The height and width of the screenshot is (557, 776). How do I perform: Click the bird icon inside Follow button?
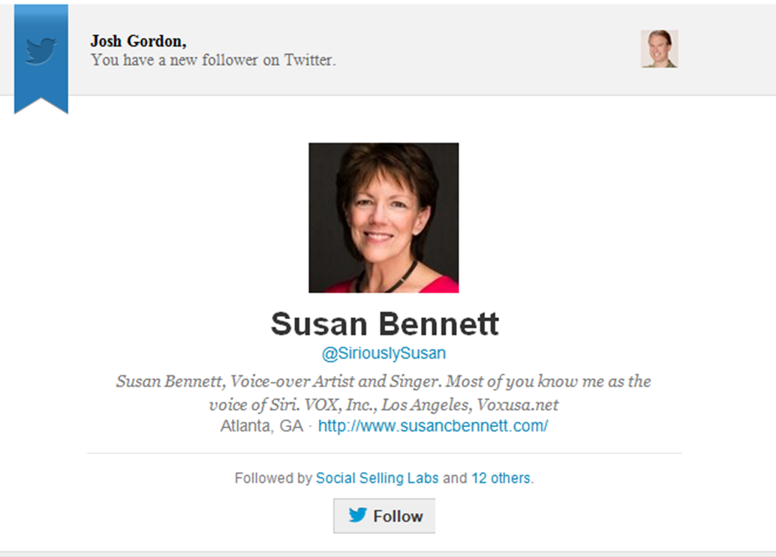pyautogui.click(x=358, y=516)
